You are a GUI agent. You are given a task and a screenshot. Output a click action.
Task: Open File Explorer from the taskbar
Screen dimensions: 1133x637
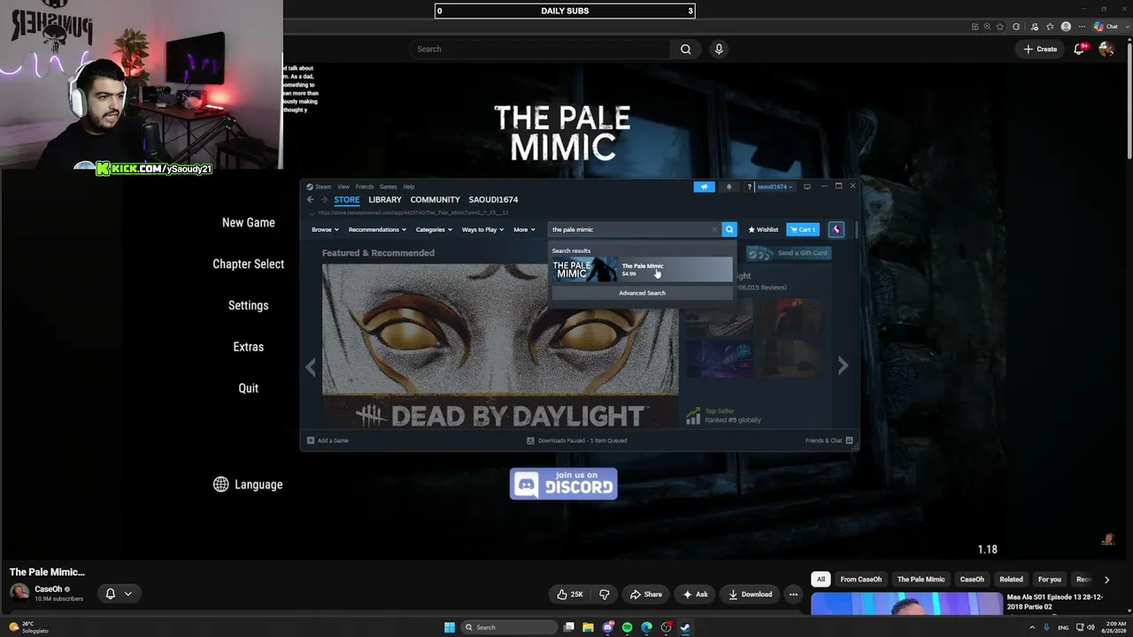(x=588, y=627)
